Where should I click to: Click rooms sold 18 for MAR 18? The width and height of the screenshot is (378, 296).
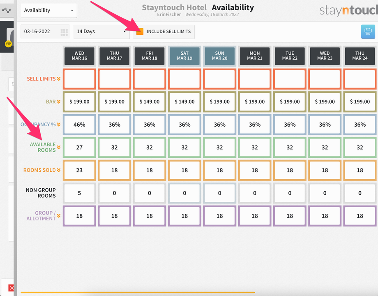[150, 170]
